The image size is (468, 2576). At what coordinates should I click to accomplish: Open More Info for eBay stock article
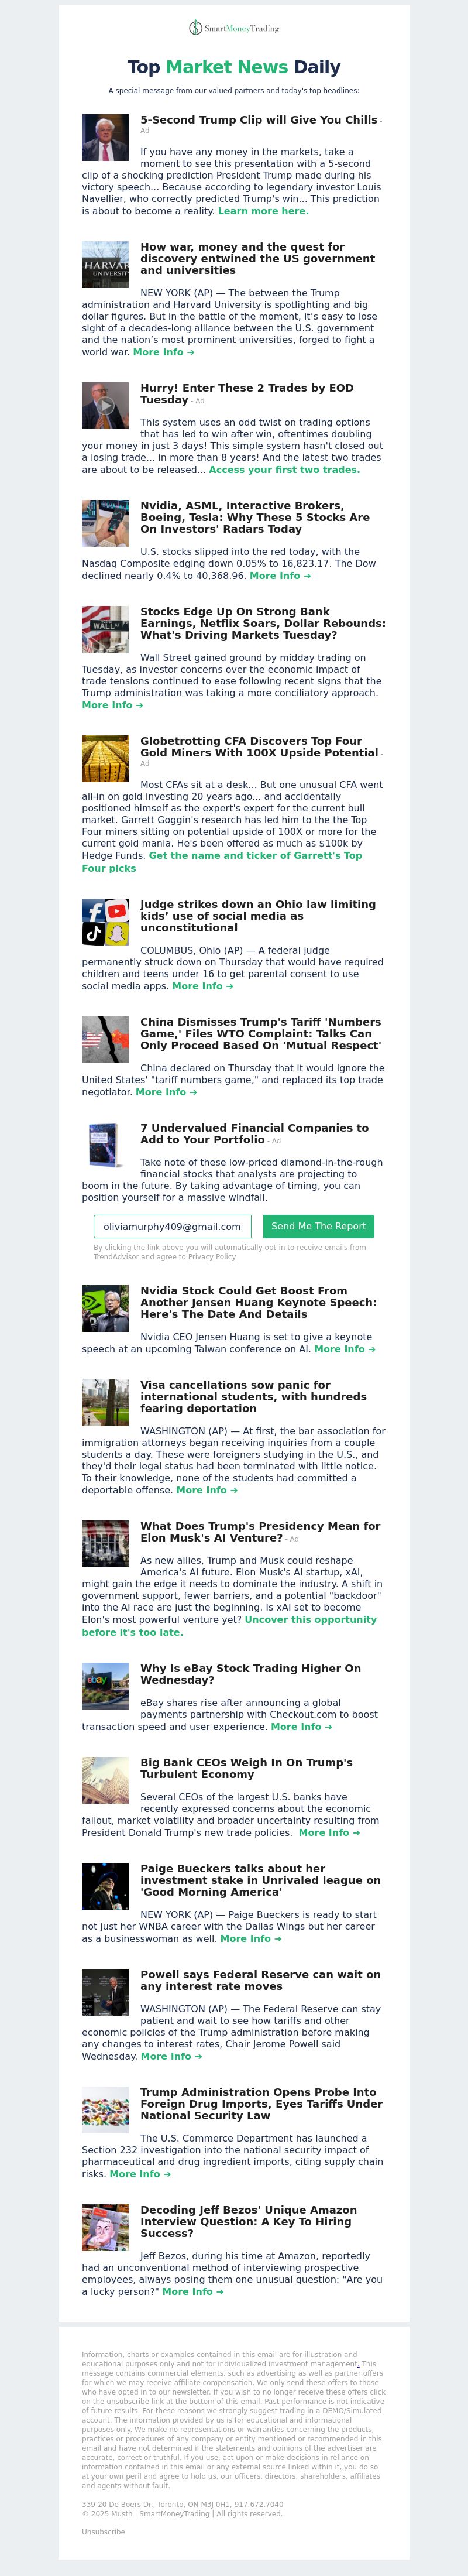[300, 1727]
